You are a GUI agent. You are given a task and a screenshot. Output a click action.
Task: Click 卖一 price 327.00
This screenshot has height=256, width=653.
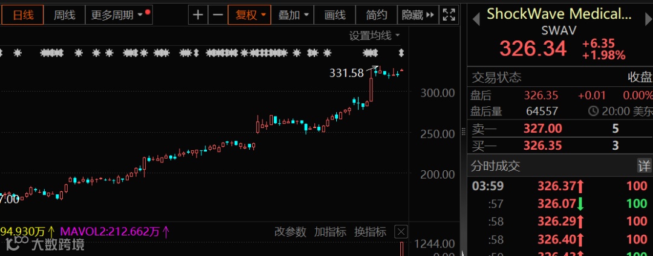542,129
